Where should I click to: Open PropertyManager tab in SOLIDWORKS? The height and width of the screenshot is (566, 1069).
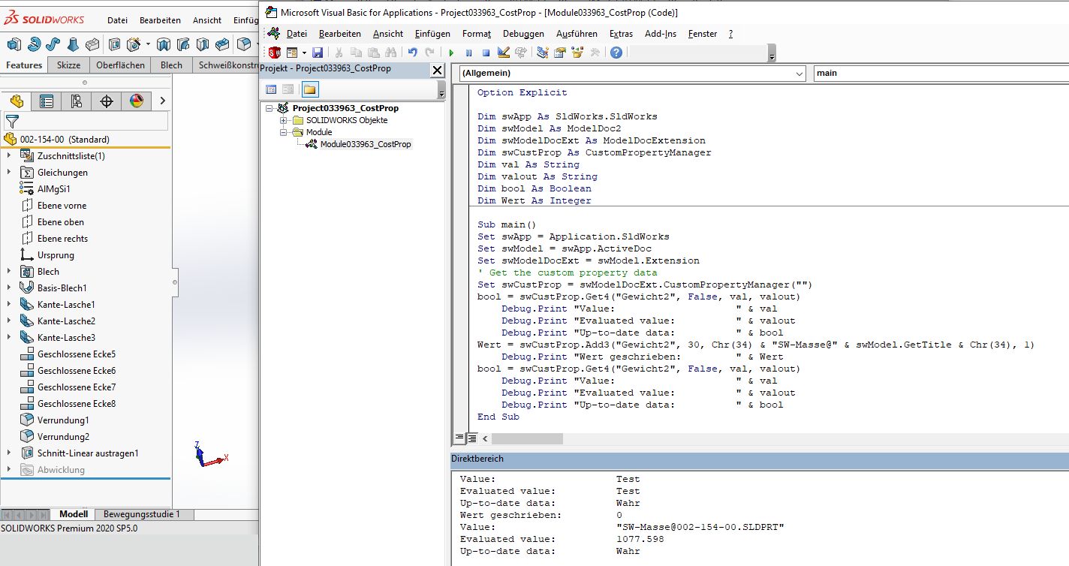point(47,101)
